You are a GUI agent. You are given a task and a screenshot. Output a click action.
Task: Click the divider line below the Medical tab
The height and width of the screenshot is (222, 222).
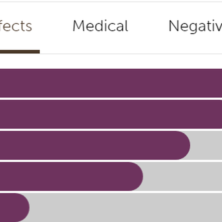(x=100, y=54)
